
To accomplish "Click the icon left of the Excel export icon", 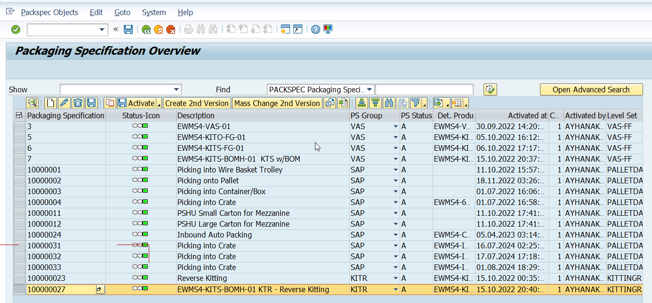I will 330,103.
